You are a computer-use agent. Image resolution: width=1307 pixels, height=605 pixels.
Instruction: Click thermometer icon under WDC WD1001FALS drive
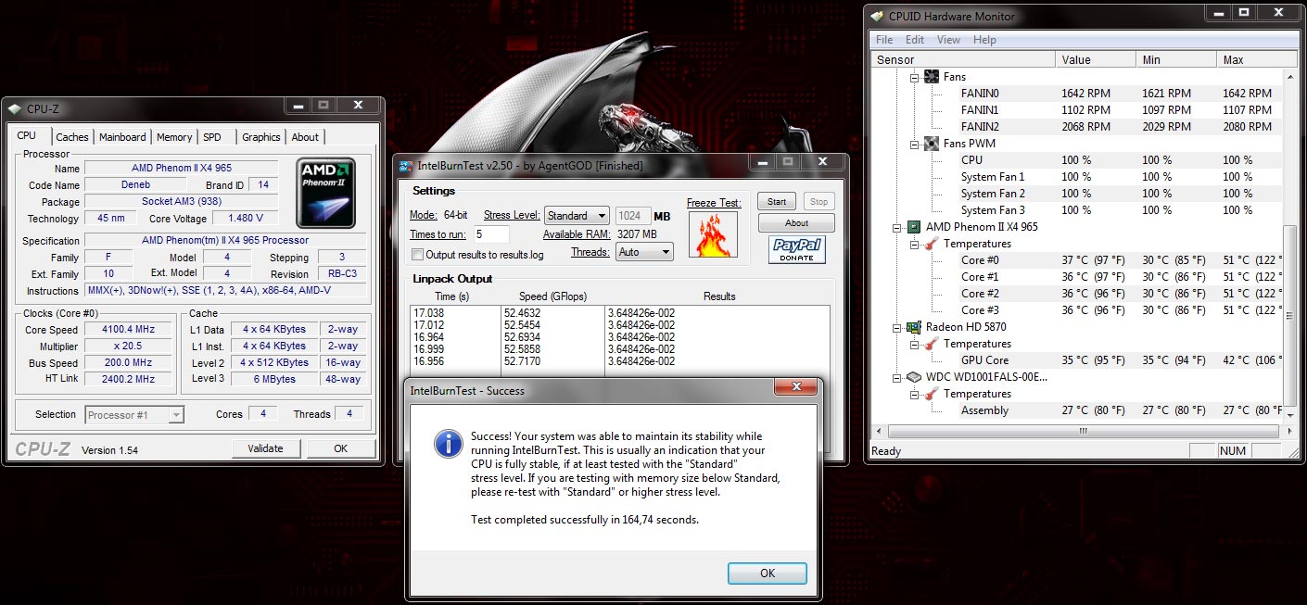click(x=932, y=394)
